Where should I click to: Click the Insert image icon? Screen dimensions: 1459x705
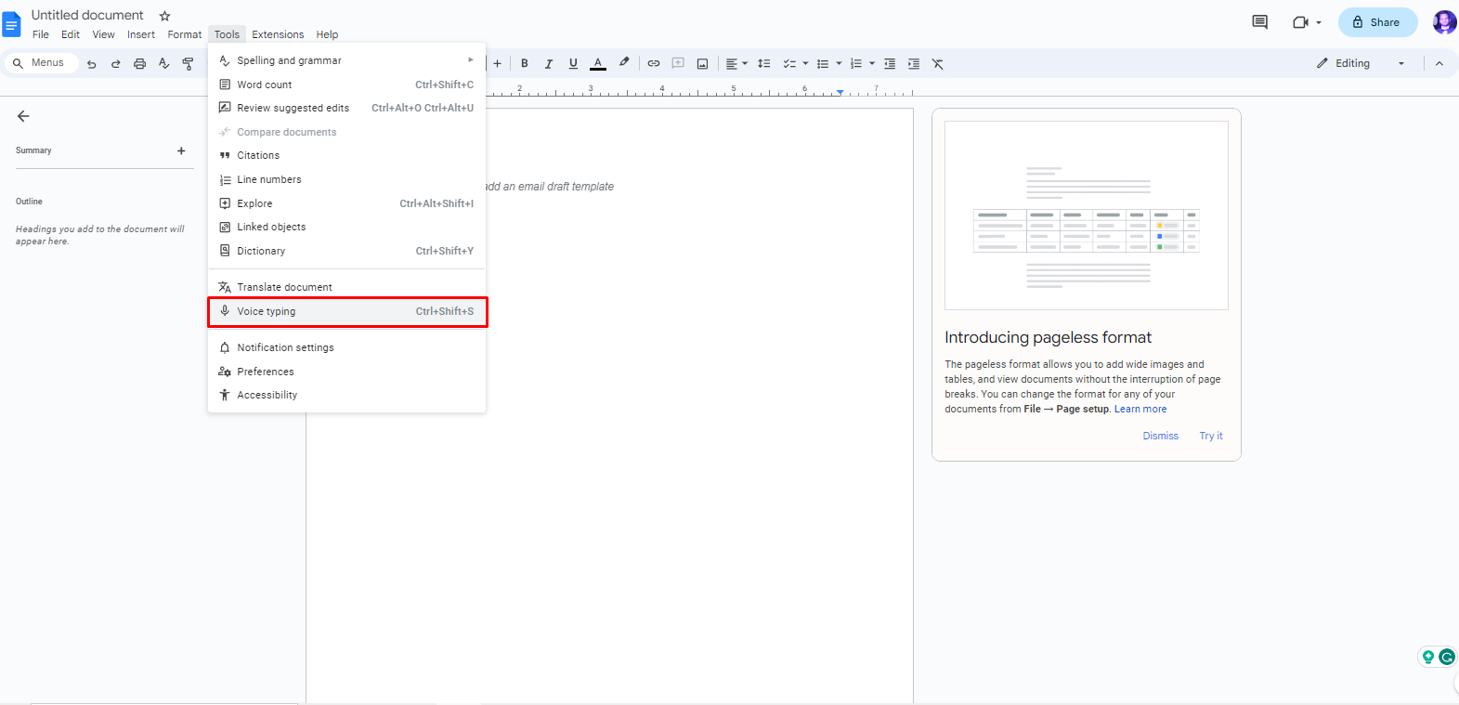[703, 64]
